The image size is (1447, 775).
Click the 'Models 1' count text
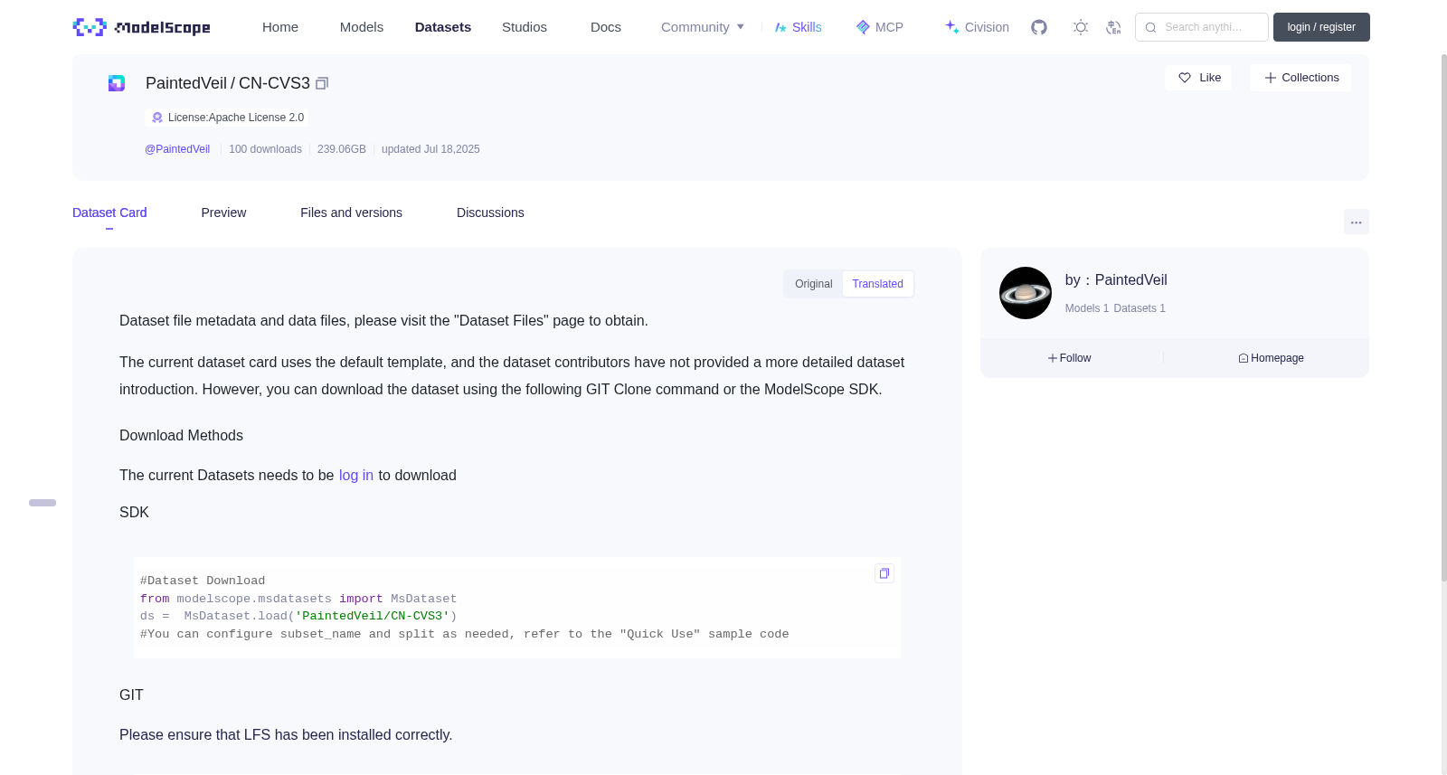pos(1087,308)
